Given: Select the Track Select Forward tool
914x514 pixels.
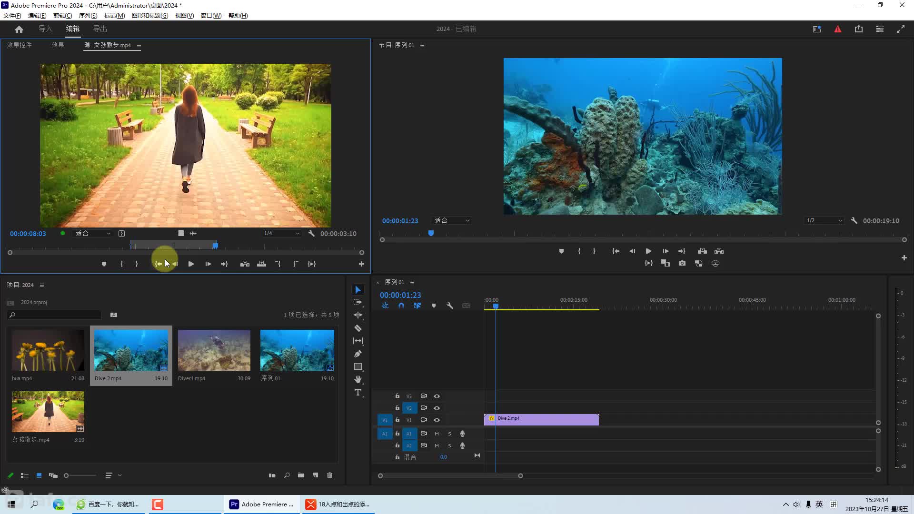Looking at the screenshot, I should click(x=358, y=302).
